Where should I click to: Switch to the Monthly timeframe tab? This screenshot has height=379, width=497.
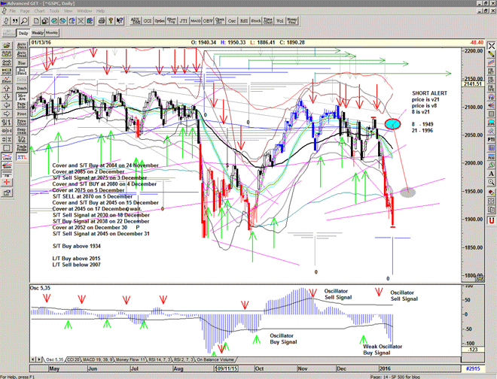(x=52, y=33)
